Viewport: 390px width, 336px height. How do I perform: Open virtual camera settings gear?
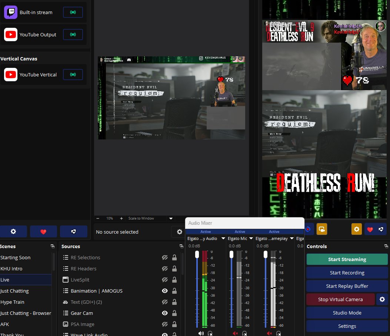(x=382, y=299)
